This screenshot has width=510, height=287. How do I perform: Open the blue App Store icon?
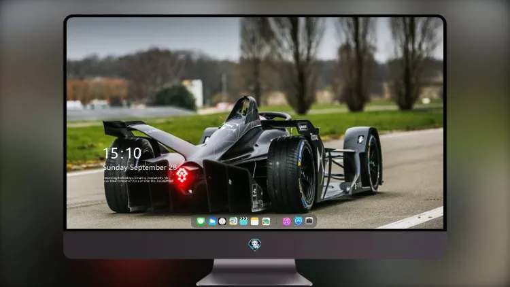coord(299,221)
